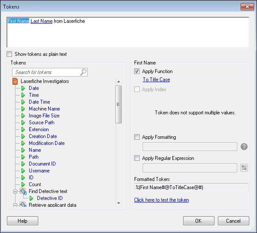
Task: Click green arrow icon beside ID token
Action: tap(23, 178)
